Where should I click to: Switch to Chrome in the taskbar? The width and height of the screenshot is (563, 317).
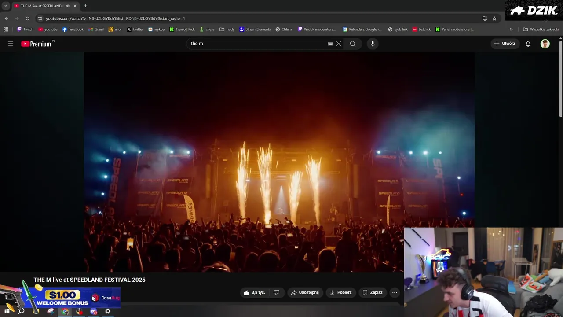pos(65,311)
